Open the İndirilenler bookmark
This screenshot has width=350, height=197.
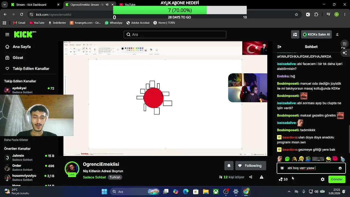click(57, 23)
